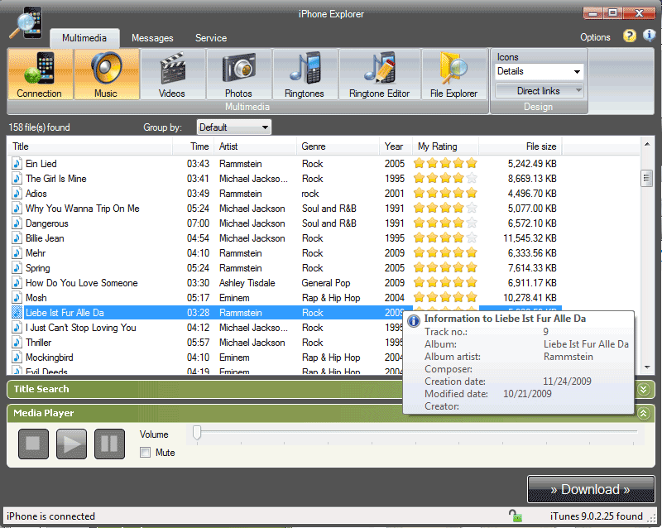
Task: Open the File Explorer folder icon
Action: (x=453, y=68)
